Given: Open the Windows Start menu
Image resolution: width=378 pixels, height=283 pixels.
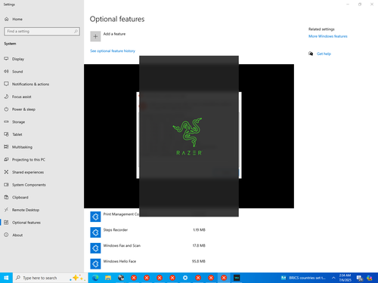Looking at the screenshot, I should [x=6, y=278].
